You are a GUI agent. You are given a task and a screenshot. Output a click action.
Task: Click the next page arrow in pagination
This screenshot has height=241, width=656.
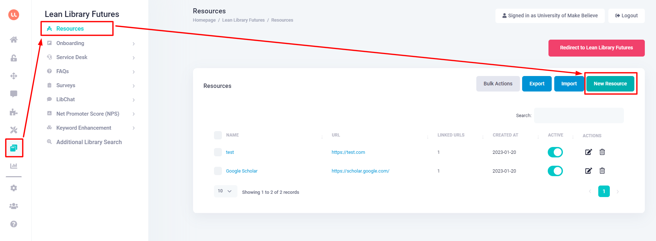tap(618, 192)
